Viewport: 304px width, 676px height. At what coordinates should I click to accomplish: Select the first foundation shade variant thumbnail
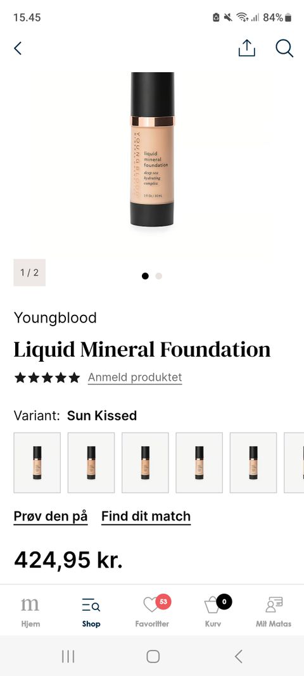[x=37, y=462]
